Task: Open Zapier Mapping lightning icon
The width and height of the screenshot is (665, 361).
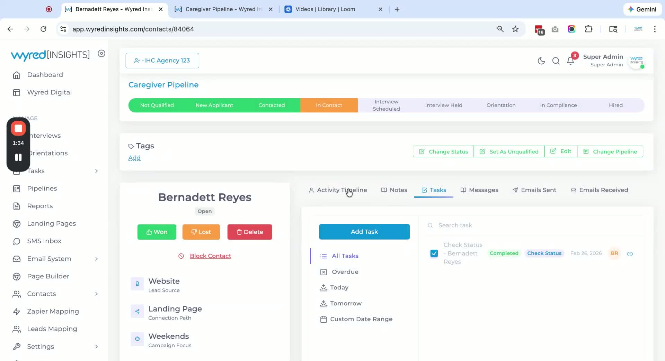Action: click(17, 312)
